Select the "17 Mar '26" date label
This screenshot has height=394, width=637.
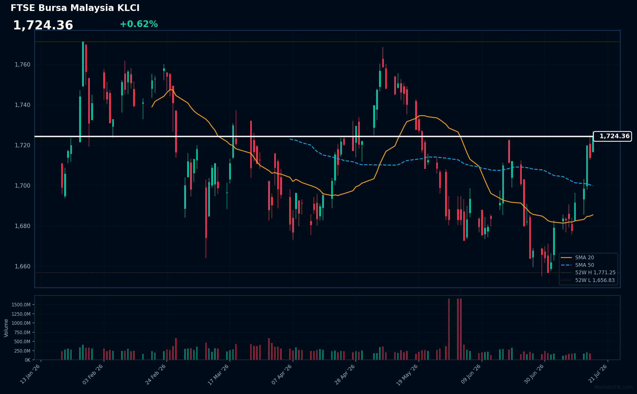(x=218, y=374)
